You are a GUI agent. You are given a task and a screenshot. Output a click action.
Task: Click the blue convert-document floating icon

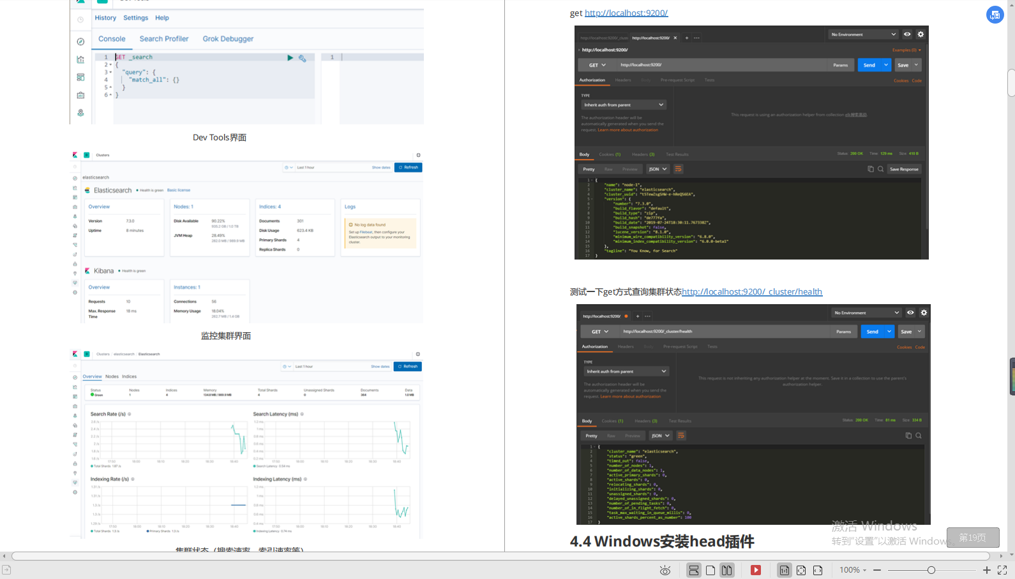(995, 15)
